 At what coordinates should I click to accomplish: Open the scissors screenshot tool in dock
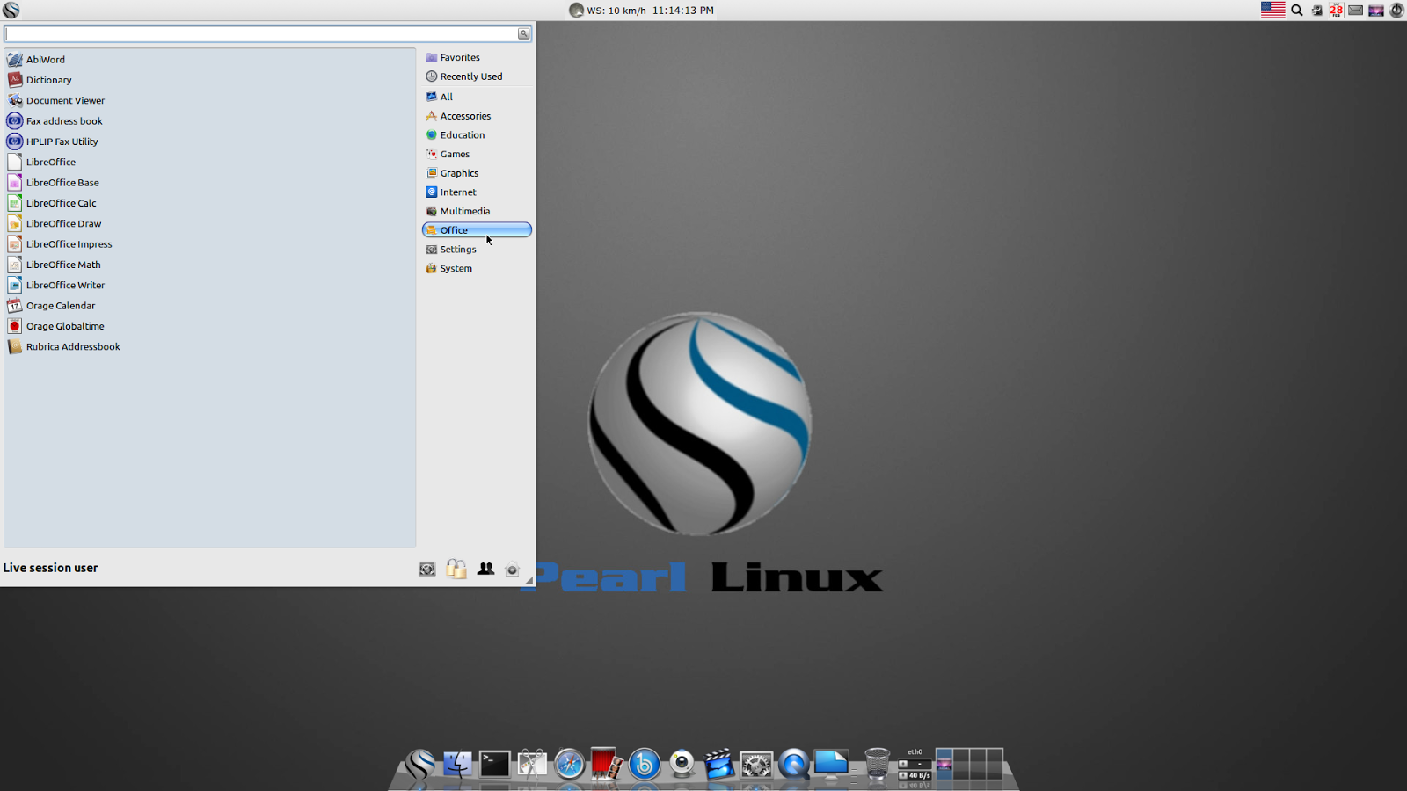point(532,764)
